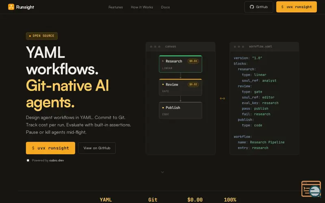Click the play triangle on Research block
Image resolution: width=325 pixels, height=203 pixels.
click(x=163, y=61)
